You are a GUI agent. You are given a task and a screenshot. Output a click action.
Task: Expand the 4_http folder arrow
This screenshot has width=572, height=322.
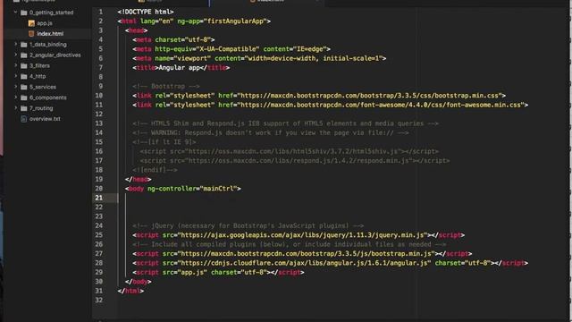tap(16, 76)
